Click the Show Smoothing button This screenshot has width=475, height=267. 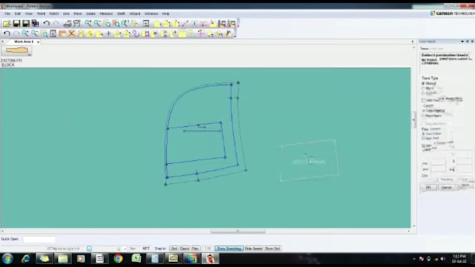click(x=229, y=249)
